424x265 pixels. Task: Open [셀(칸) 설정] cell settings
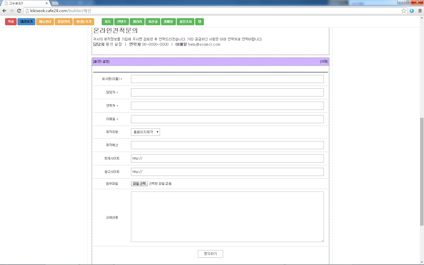click(x=101, y=62)
